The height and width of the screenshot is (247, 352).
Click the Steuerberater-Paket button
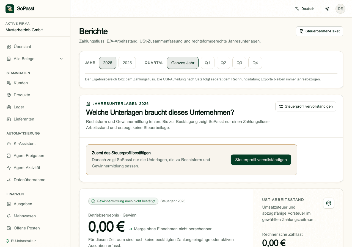320,31
